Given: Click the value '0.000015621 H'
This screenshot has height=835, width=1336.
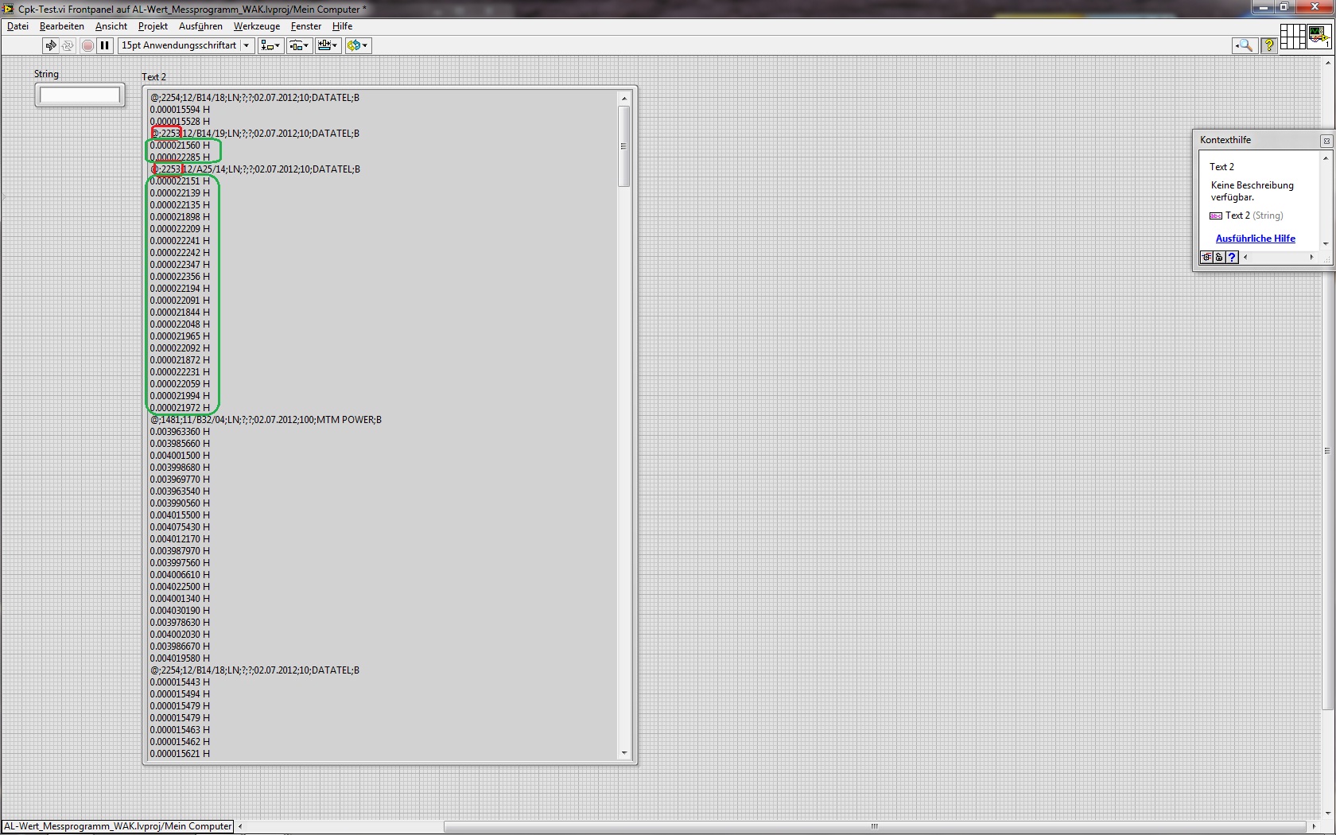Looking at the screenshot, I should coord(180,754).
